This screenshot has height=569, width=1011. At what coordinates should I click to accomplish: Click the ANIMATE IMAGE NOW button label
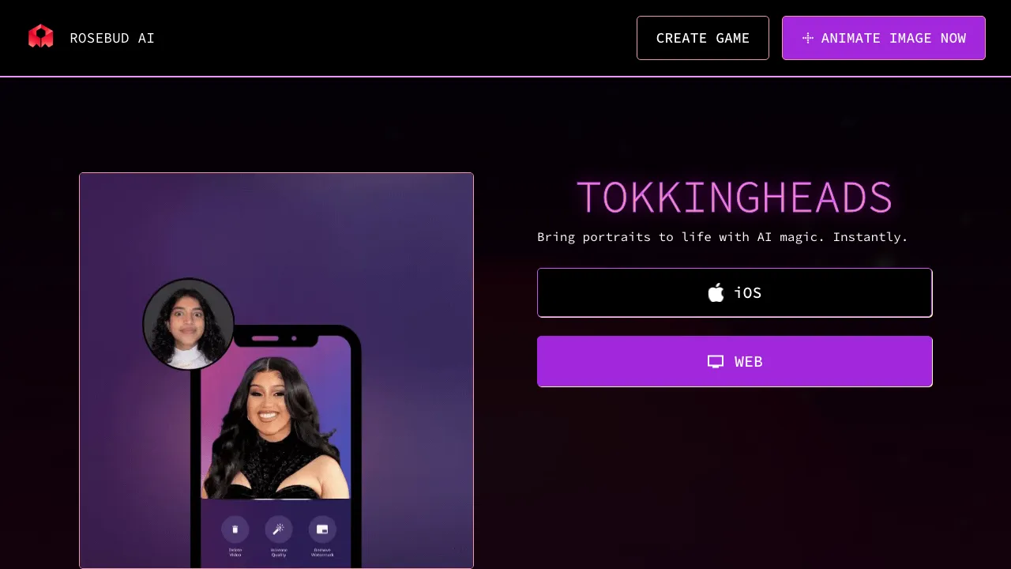coord(893,38)
